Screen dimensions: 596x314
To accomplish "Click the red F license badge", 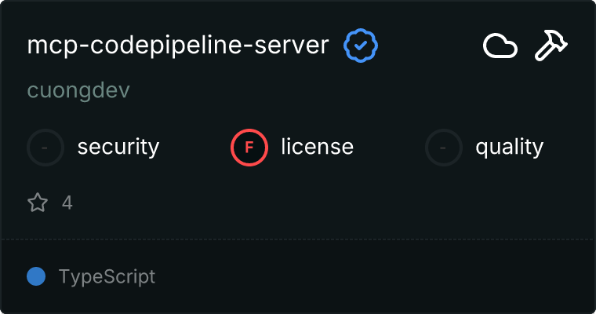I will 249,147.
